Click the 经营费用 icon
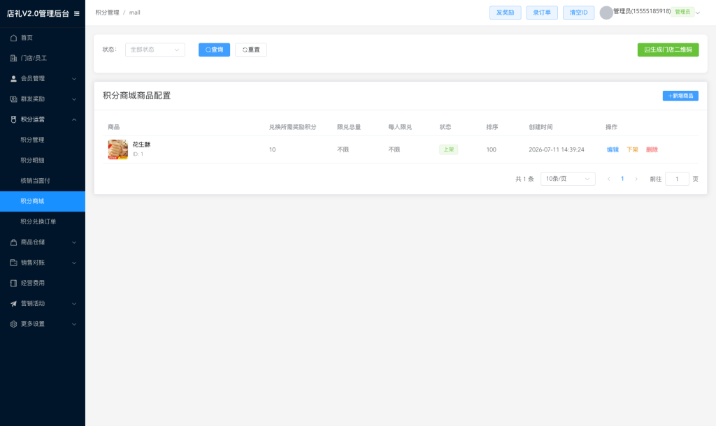This screenshot has width=716, height=426. coord(14,284)
